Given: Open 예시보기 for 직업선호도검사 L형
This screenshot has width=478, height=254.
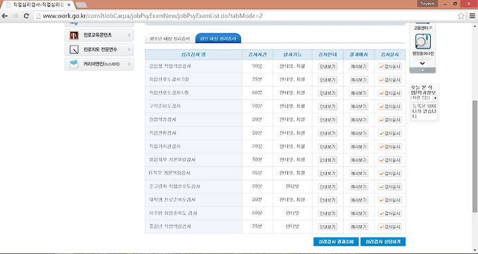Looking at the screenshot, I should (358, 94).
